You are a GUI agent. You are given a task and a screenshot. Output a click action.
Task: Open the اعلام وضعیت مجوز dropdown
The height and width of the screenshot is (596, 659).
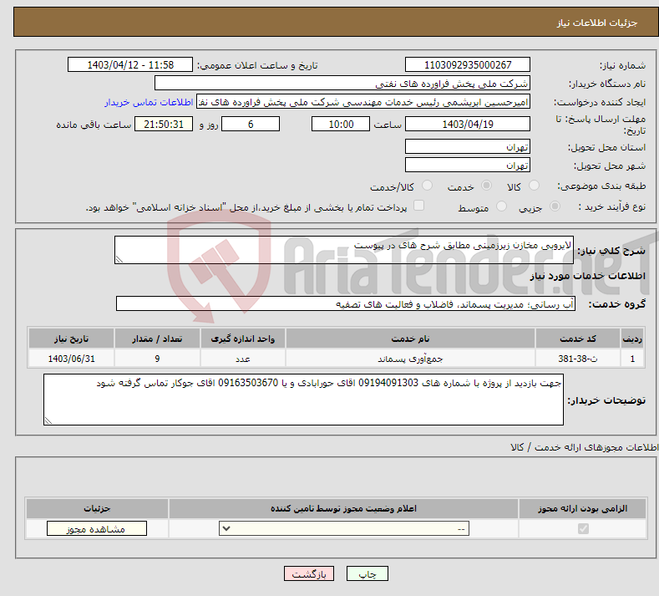click(344, 528)
